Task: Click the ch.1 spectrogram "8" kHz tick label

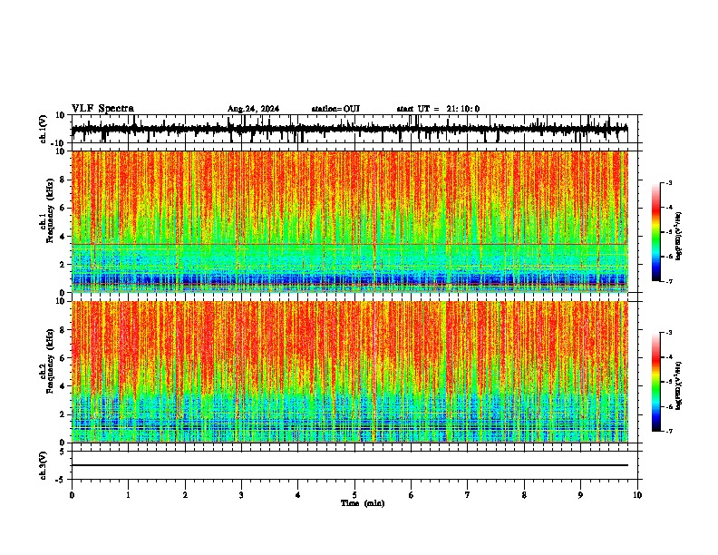Action: click(63, 180)
